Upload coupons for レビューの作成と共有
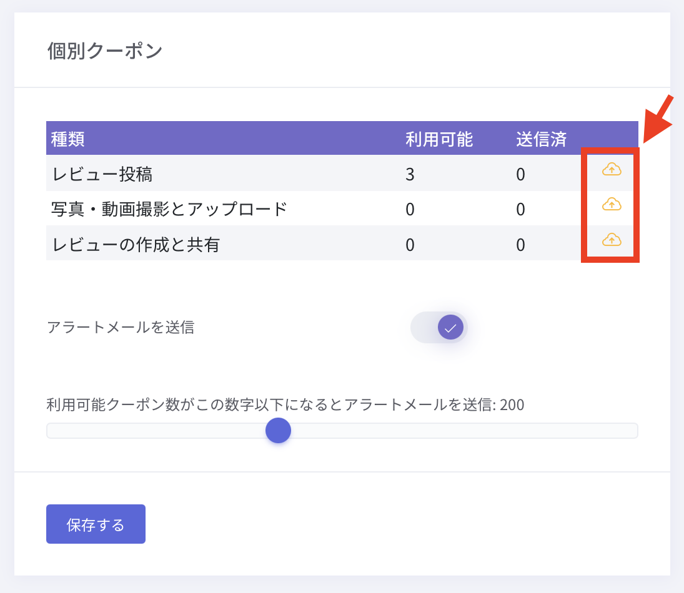Image resolution: width=684 pixels, height=593 pixels. point(612,240)
